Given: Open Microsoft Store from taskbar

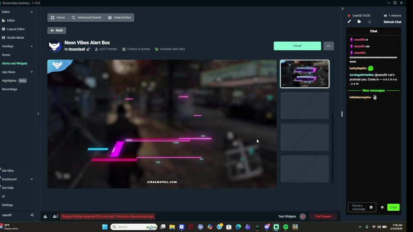Looking at the screenshot, I should (x=229, y=227).
